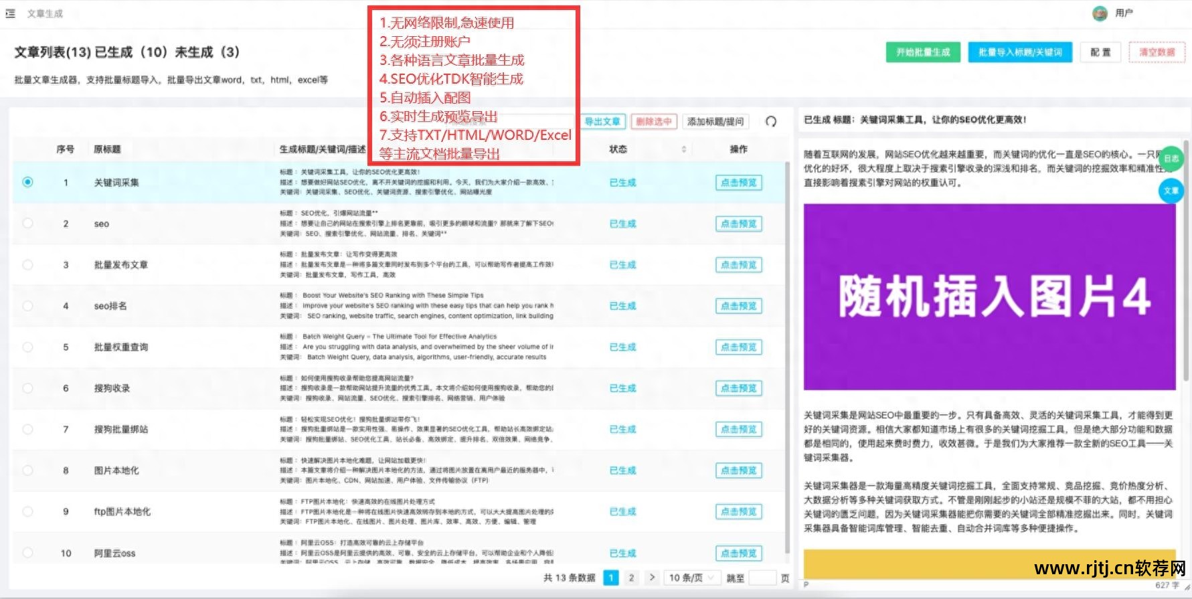This screenshot has width=1192, height=599.
Task: Open the 10 条/页 page size dropdown
Action: click(692, 578)
